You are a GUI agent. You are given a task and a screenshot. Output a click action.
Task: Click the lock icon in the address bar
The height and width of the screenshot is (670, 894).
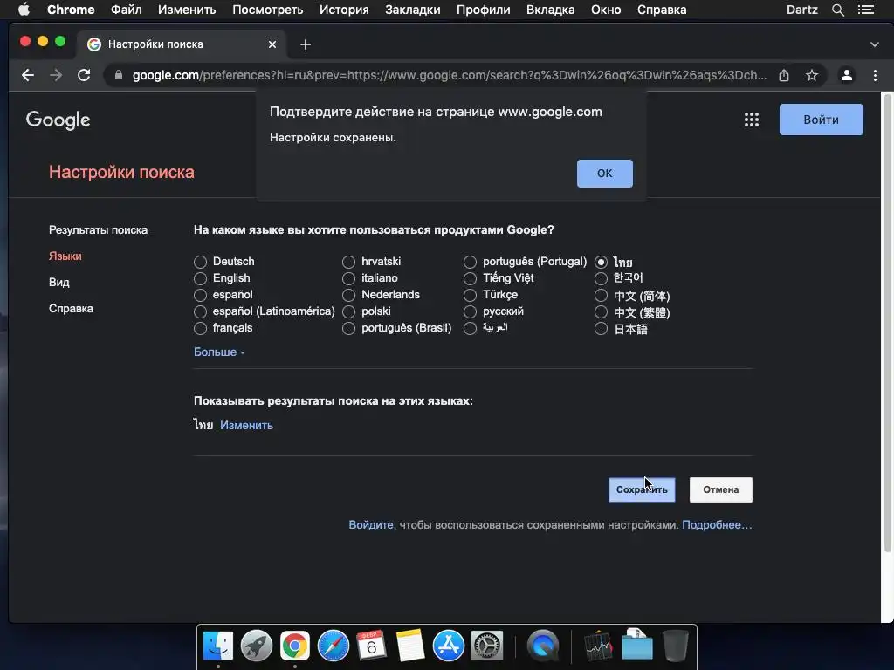tap(119, 75)
